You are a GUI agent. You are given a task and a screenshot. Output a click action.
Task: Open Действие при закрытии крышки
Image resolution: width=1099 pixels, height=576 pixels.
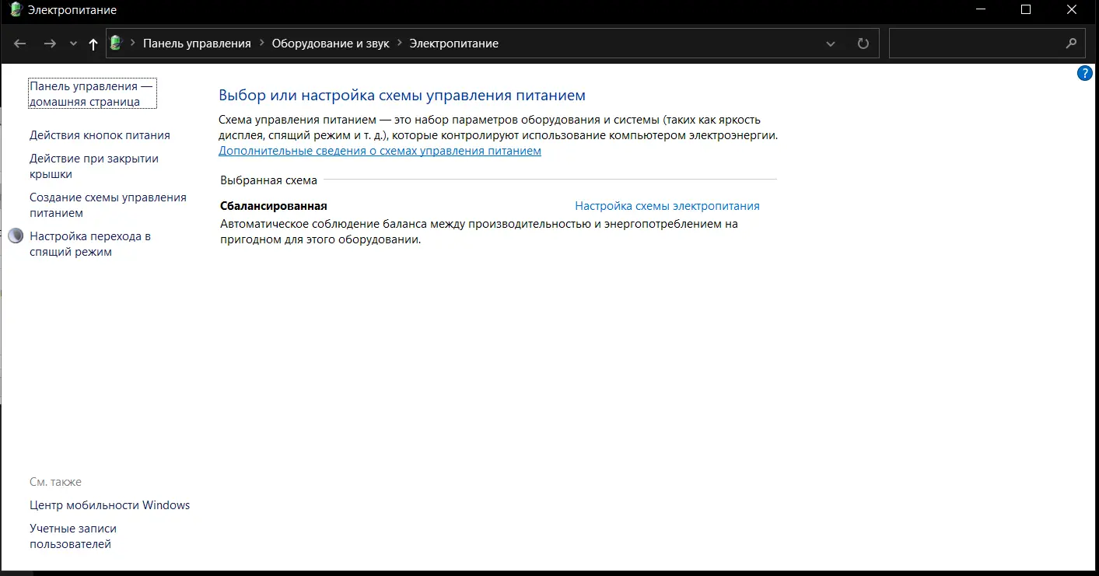click(94, 166)
